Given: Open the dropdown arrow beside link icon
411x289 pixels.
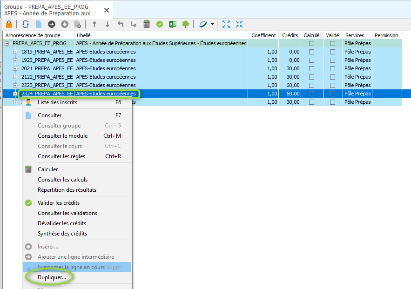Looking at the screenshot, I should click(x=212, y=24).
